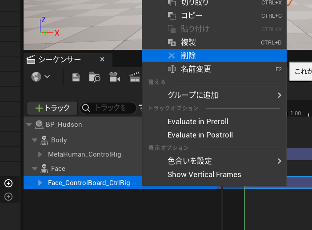Viewport: 312px width, 230px height.
Task: Click the white plus circle icon at left edge
Action: (8, 183)
